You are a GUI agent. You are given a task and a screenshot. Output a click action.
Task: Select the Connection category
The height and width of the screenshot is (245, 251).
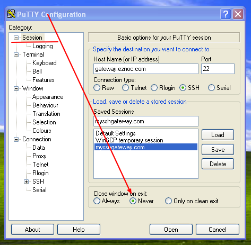37,139
